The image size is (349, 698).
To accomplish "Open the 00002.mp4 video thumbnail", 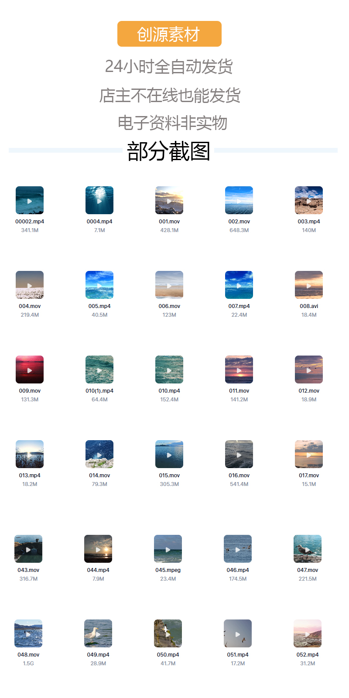I will pos(30,200).
